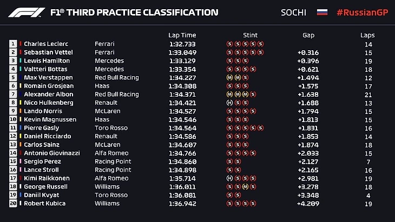Click the position 20 number box
Image resolution: width=395 pixels, height=222 pixels.
(13, 204)
